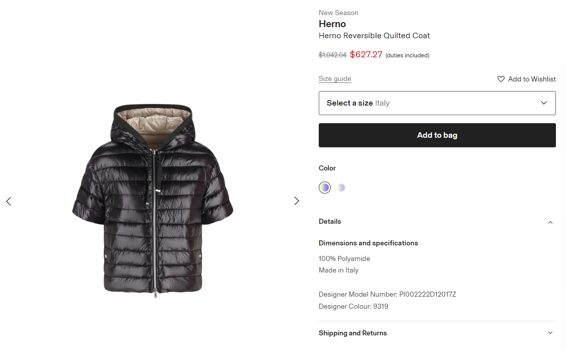
Task: Collapse the Details section
Action: coord(330,221)
